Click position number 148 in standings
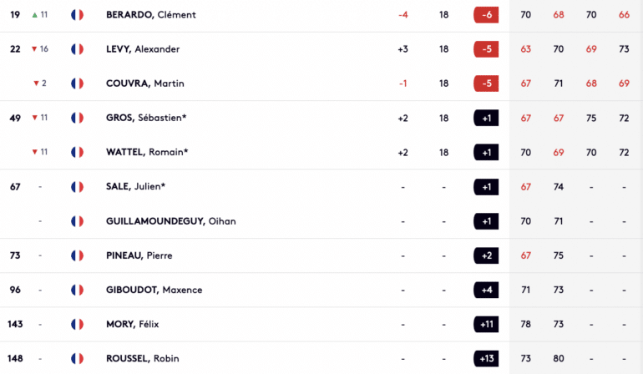Viewport: 643px width, 374px height. (x=15, y=359)
